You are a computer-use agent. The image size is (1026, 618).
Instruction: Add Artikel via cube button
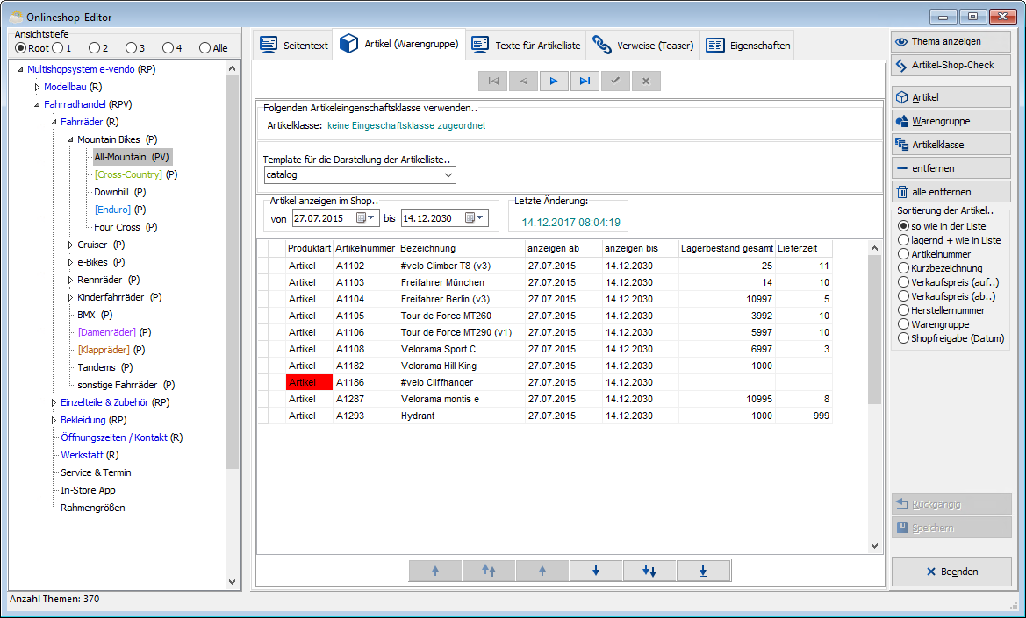coord(951,97)
